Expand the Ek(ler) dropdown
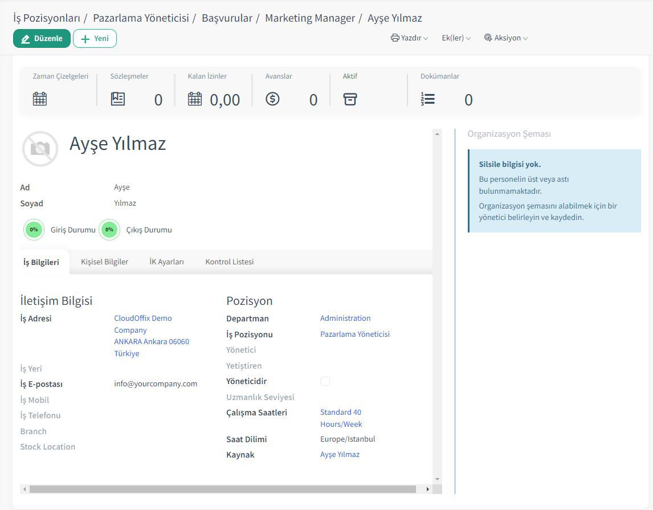The width and height of the screenshot is (653, 510). (456, 38)
